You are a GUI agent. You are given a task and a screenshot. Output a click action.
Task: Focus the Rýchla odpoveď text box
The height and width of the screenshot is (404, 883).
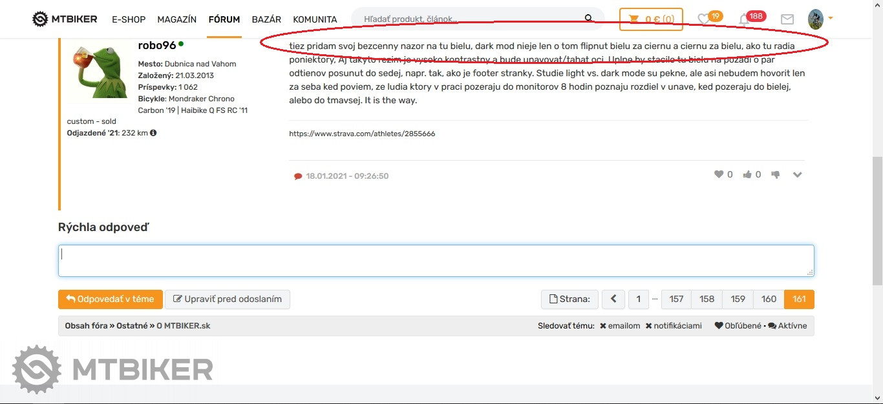pyautogui.click(x=436, y=261)
